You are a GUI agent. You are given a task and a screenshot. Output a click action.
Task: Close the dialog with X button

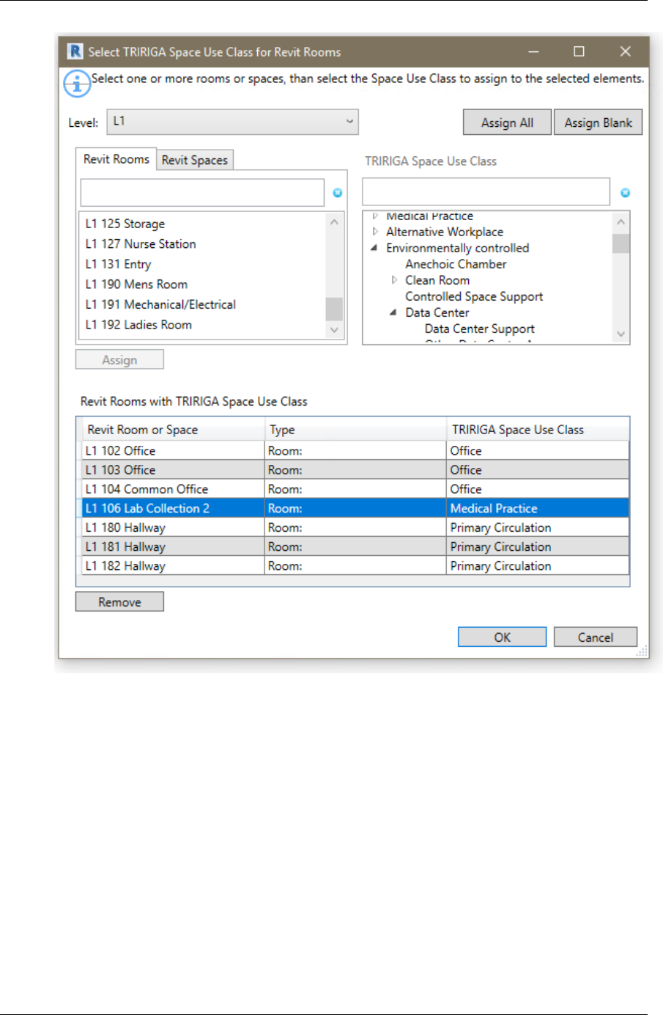pos(625,51)
